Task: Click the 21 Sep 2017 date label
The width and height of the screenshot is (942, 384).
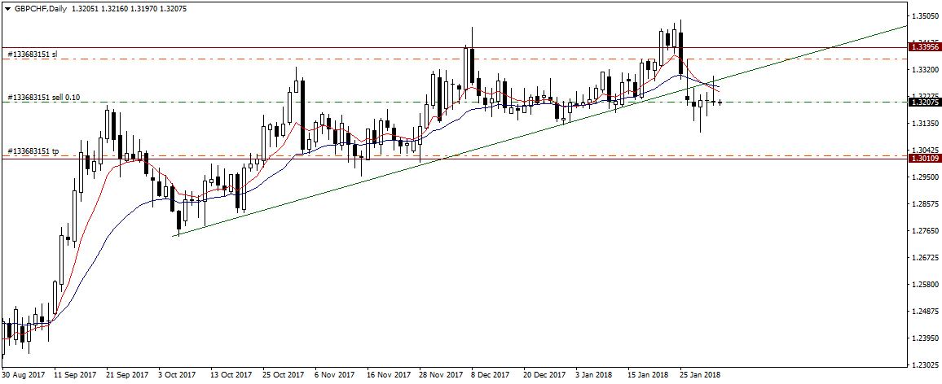Action: (127, 374)
